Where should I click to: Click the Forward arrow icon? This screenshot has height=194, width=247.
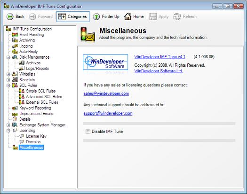[32, 16]
